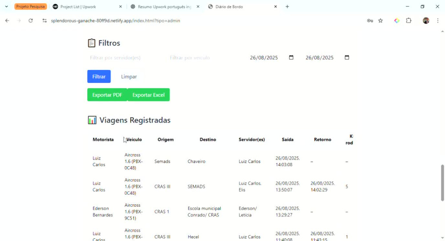Viewport: 445px width, 241px height.
Task: Reload the current page
Action: (31, 20)
